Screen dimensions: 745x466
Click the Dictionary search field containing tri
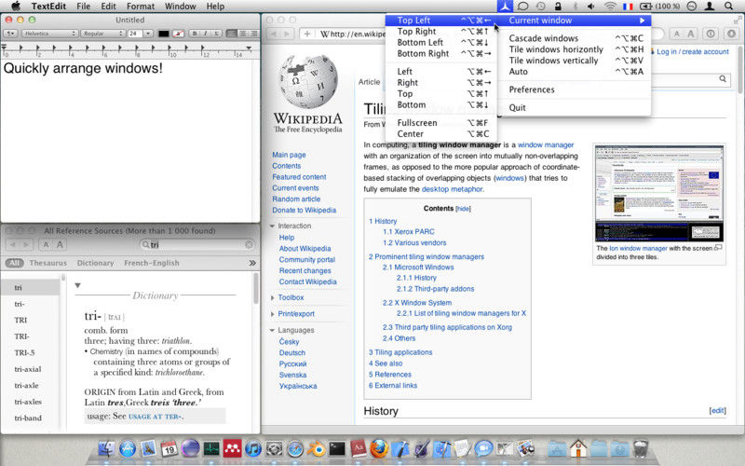[197, 244]
